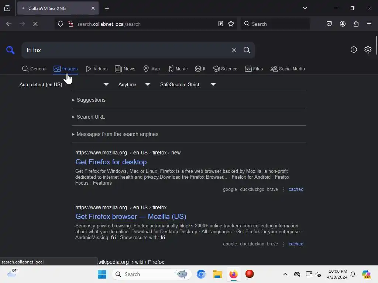The image size is (378, 283).
Task: Click the SearXNG magnifier logo
Action: pos(10,50)
